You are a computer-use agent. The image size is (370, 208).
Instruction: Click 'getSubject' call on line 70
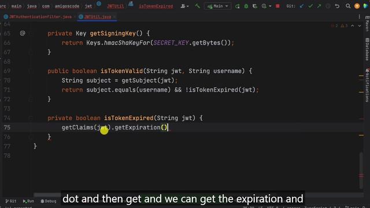click(139, 80)
